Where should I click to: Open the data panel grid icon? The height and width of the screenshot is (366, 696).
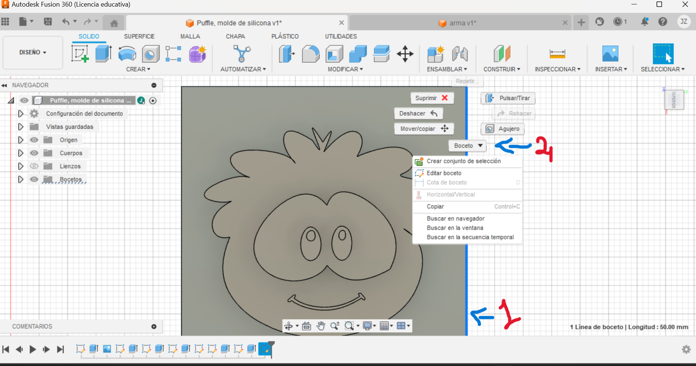5,22
